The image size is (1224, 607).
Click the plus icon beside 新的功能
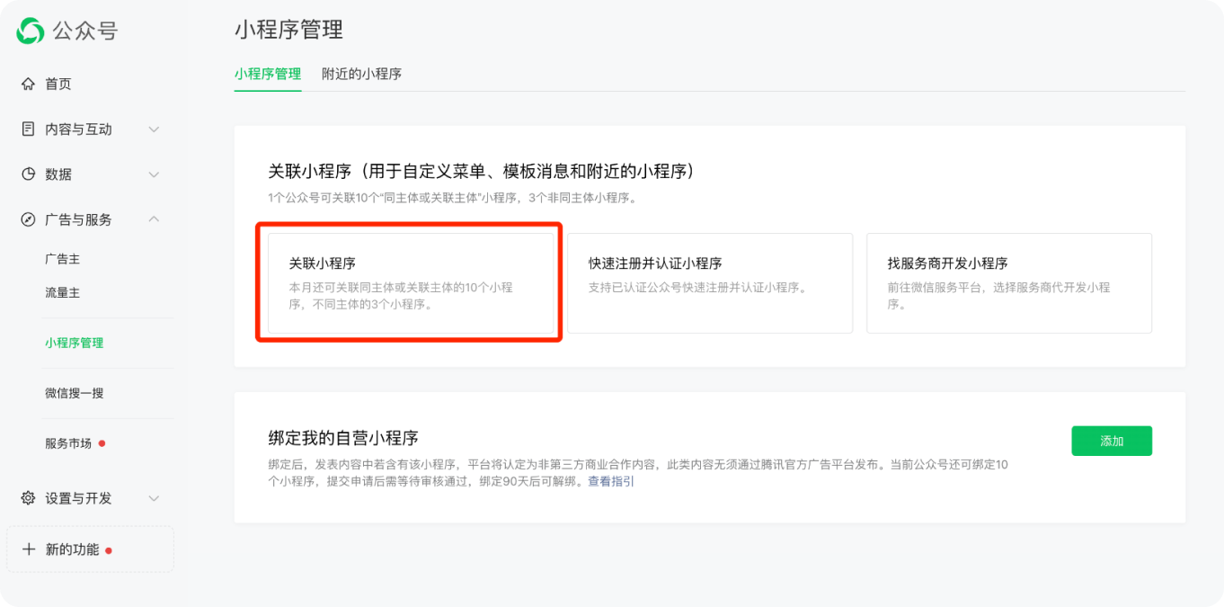click(x=29, y=549)
